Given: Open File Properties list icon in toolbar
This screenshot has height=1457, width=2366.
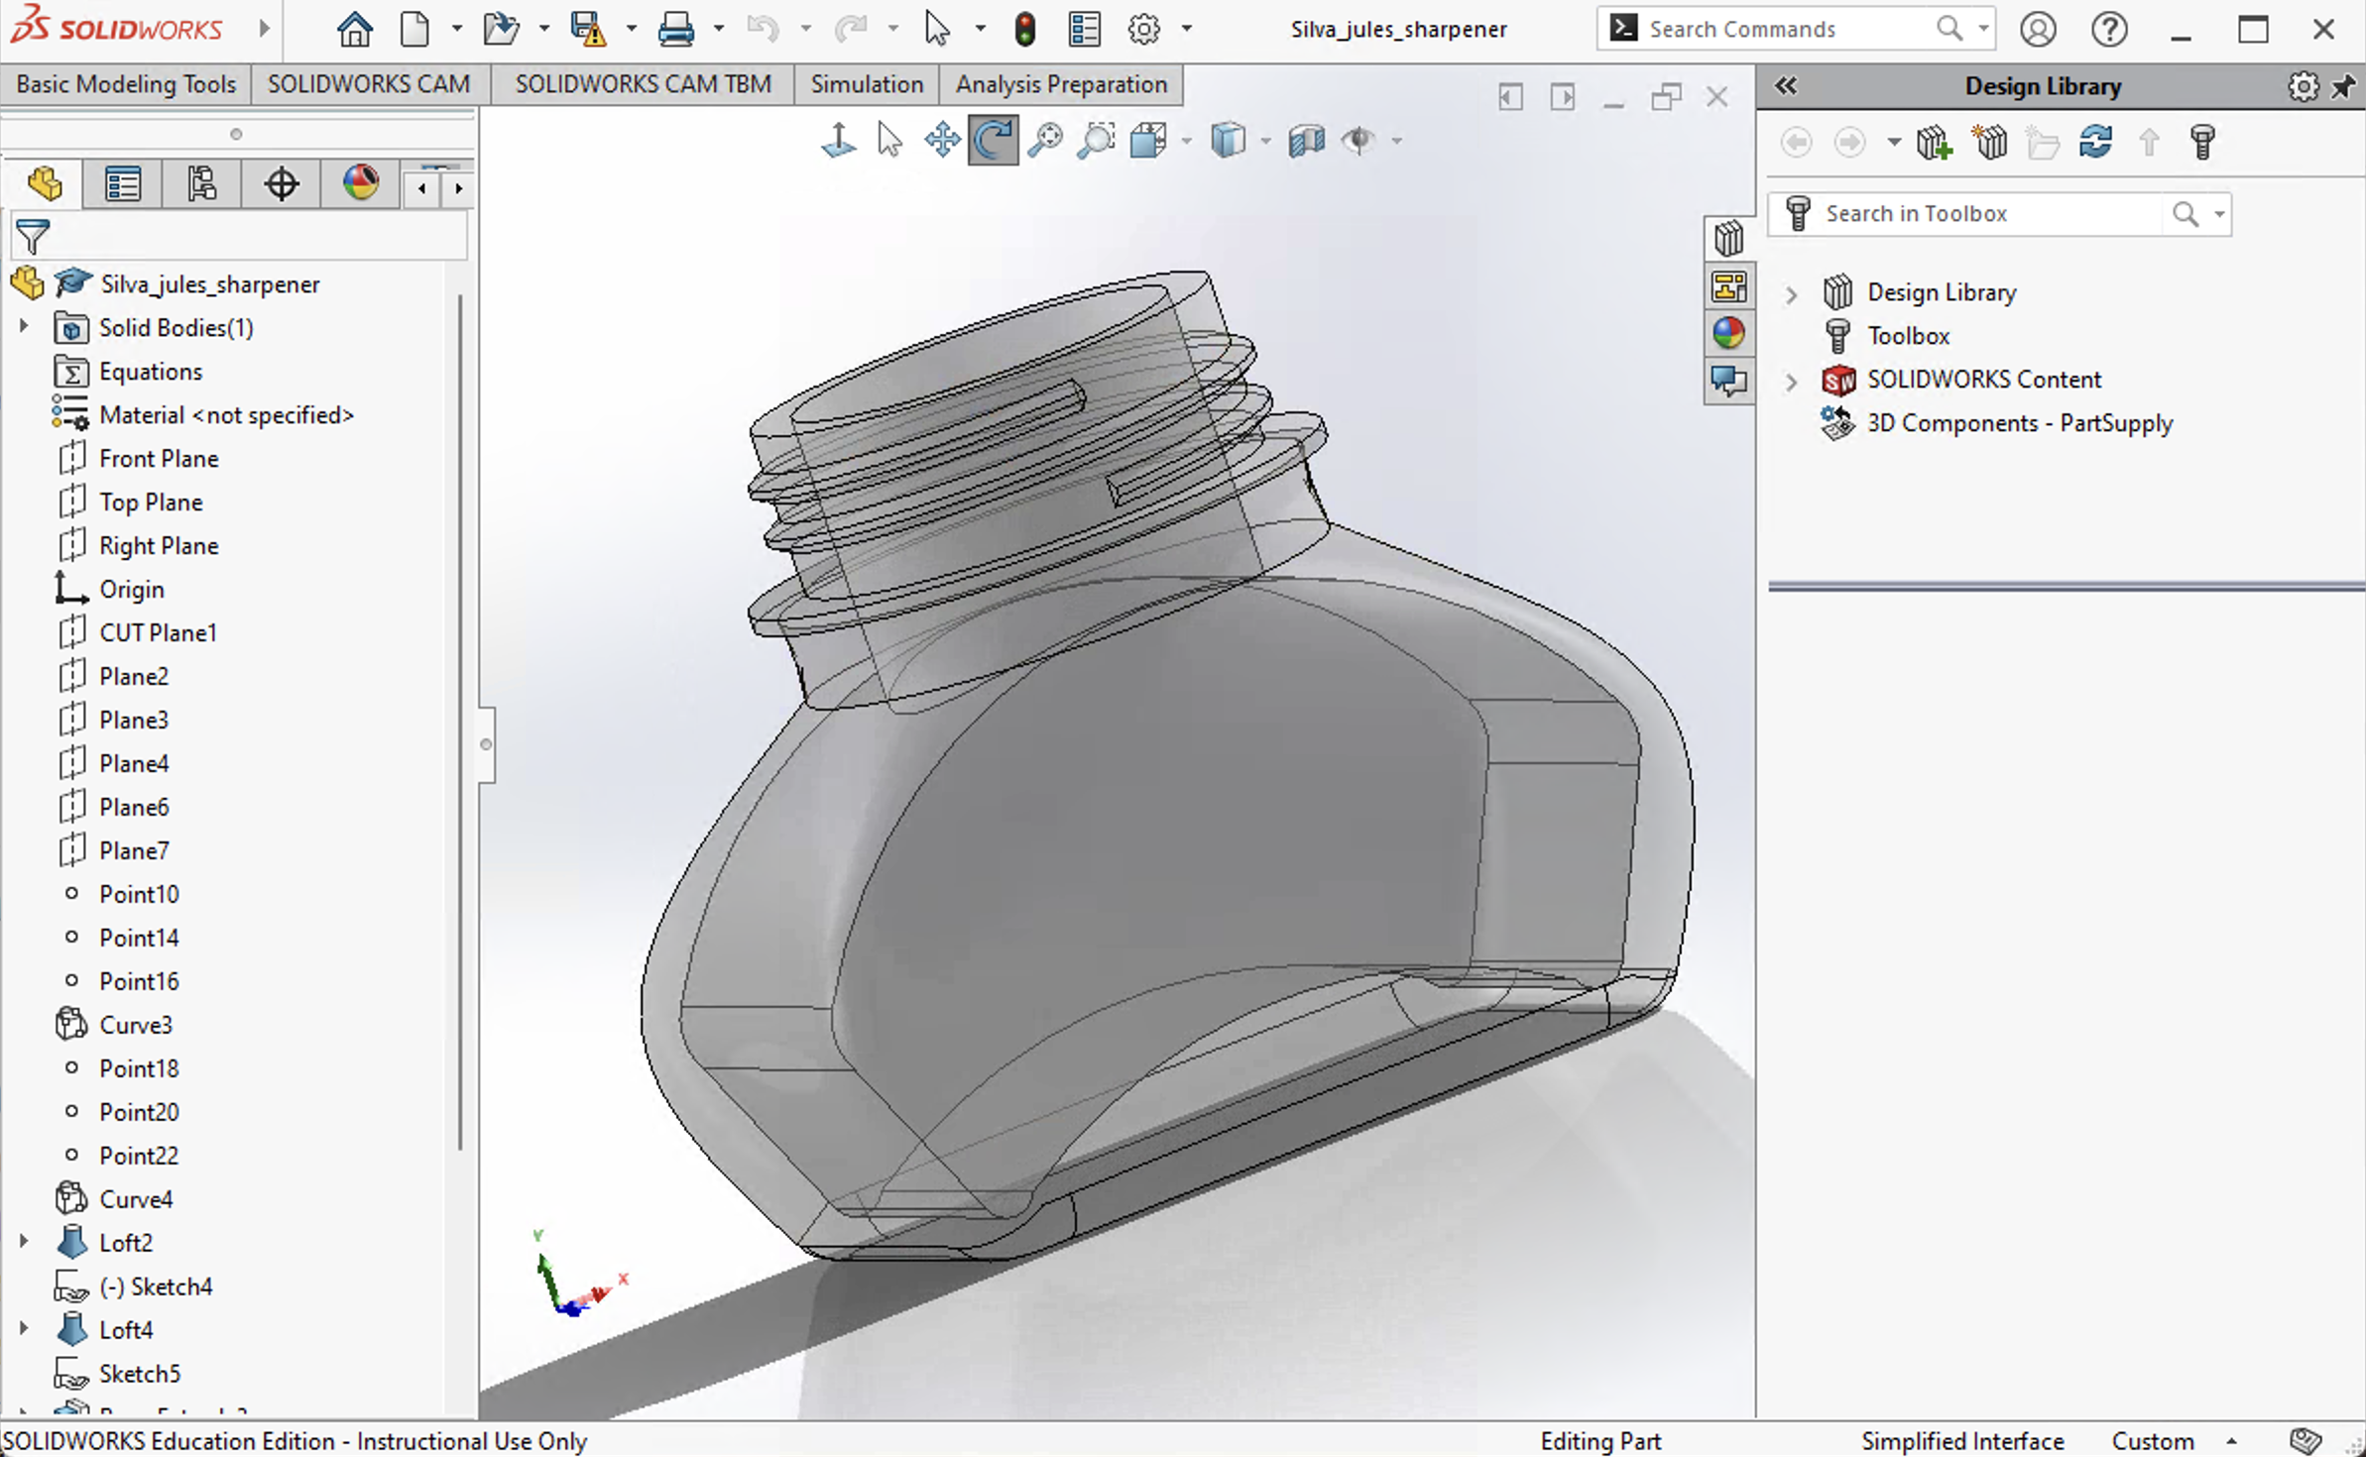Looking at the screenshot, I should point(1084,29).
